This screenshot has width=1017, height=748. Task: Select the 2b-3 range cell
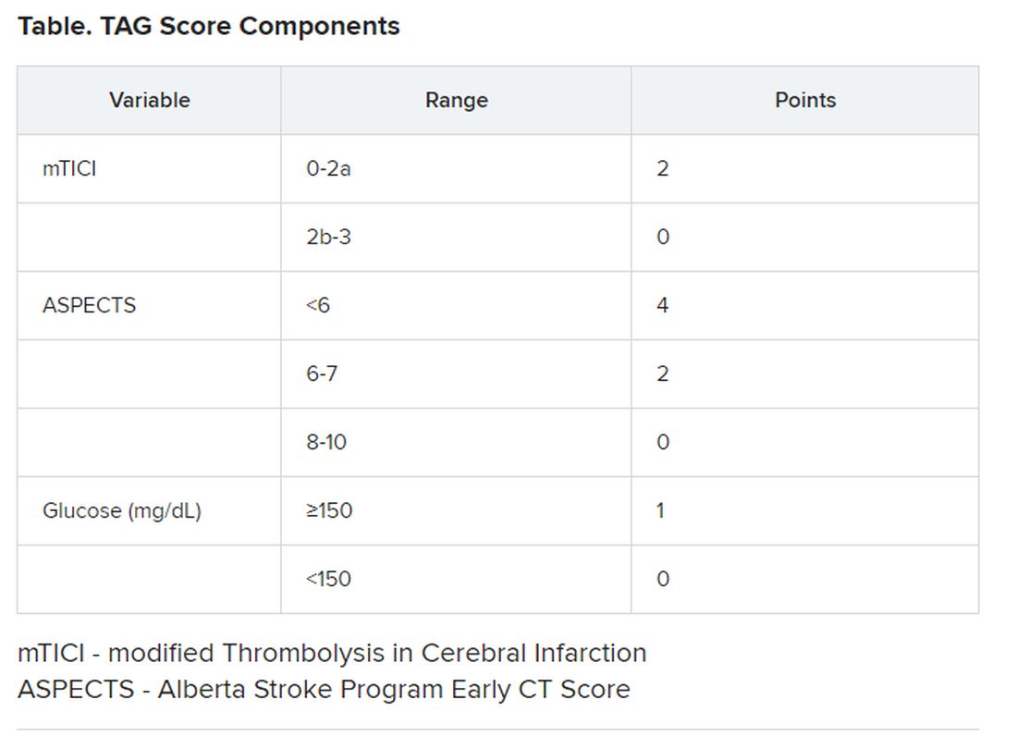point(329,237)
